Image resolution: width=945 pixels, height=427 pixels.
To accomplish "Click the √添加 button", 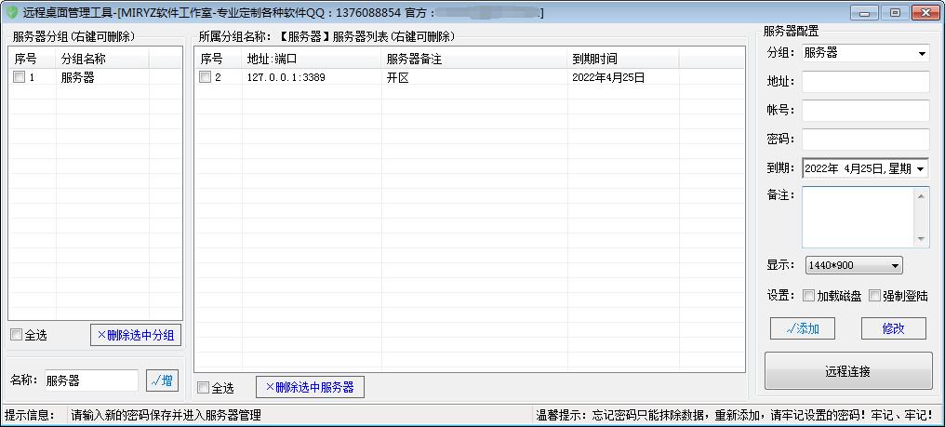I will [x=803, y=328].
